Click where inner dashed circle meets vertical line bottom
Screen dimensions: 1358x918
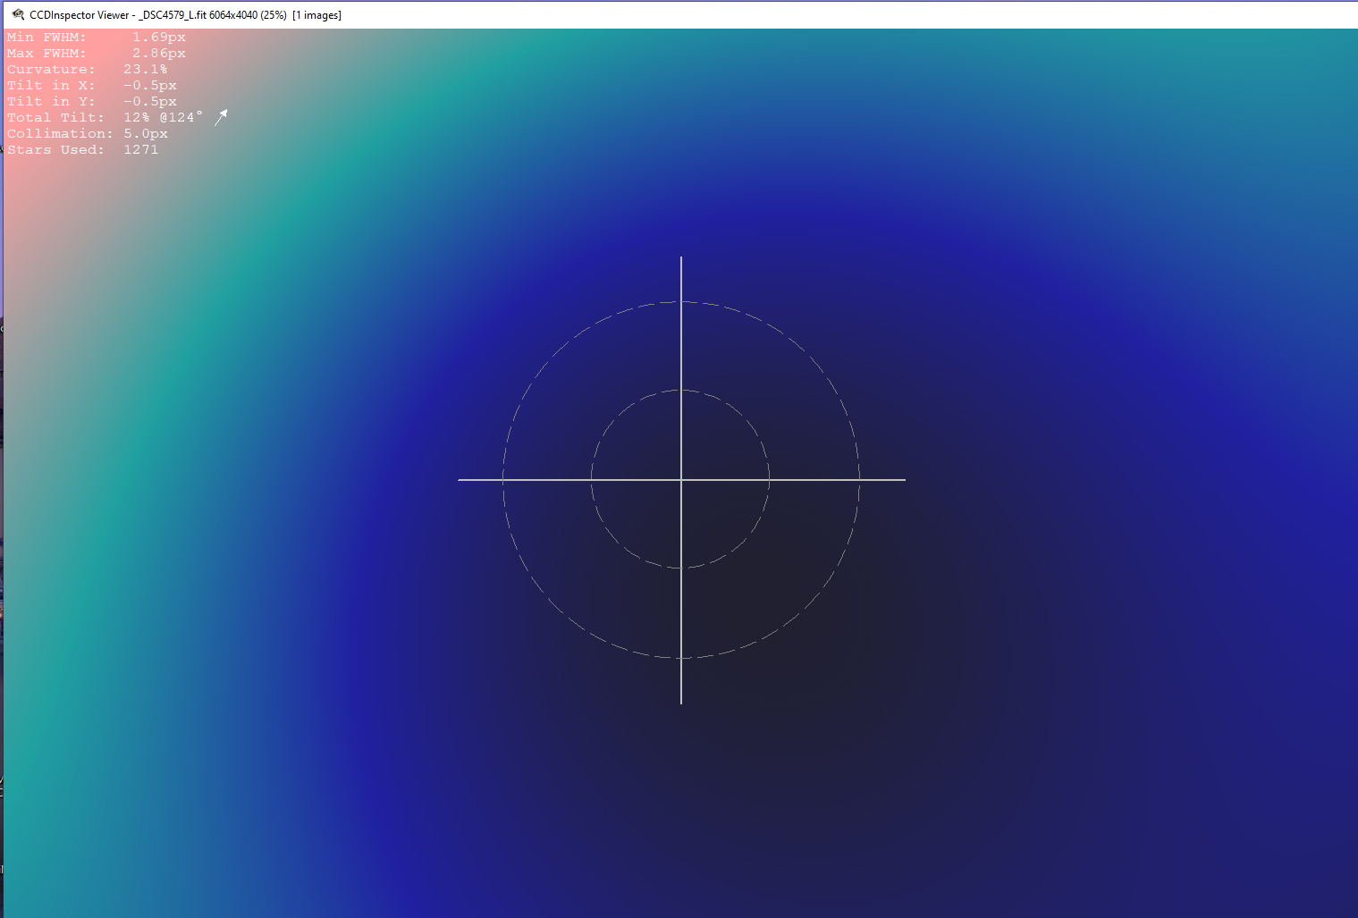tap(681, 568)
